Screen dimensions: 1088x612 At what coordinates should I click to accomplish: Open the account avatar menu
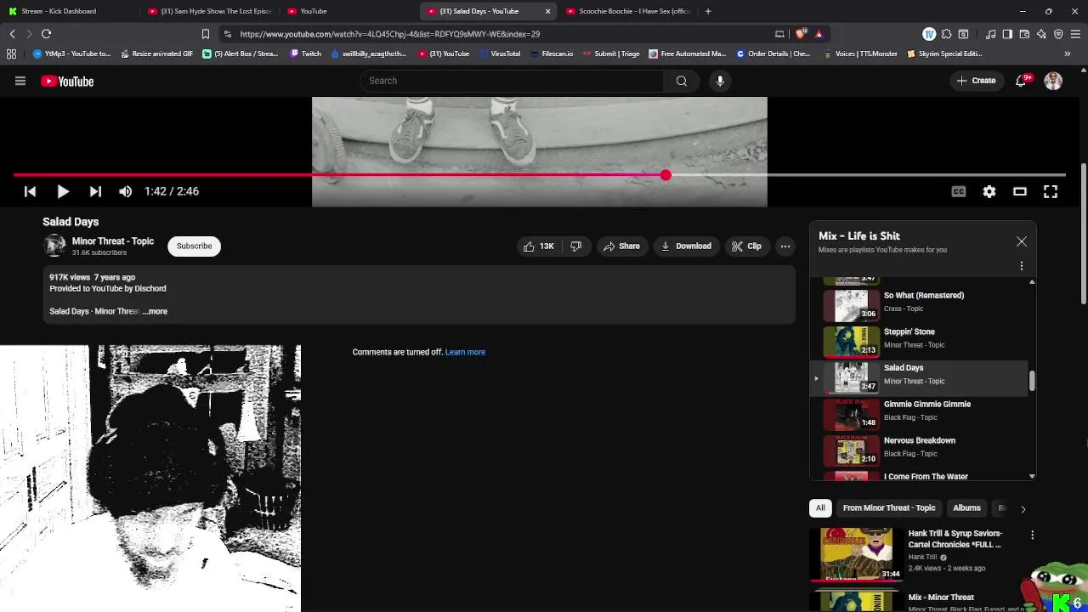tap(1053, 81)
